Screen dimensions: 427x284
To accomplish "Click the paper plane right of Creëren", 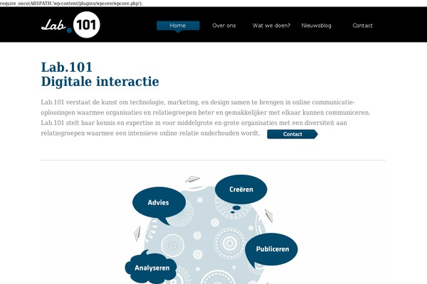I will 269,216.
